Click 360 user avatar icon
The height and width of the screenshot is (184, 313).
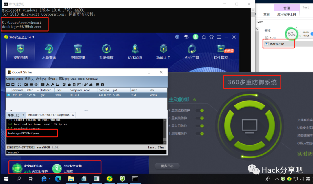195,37
